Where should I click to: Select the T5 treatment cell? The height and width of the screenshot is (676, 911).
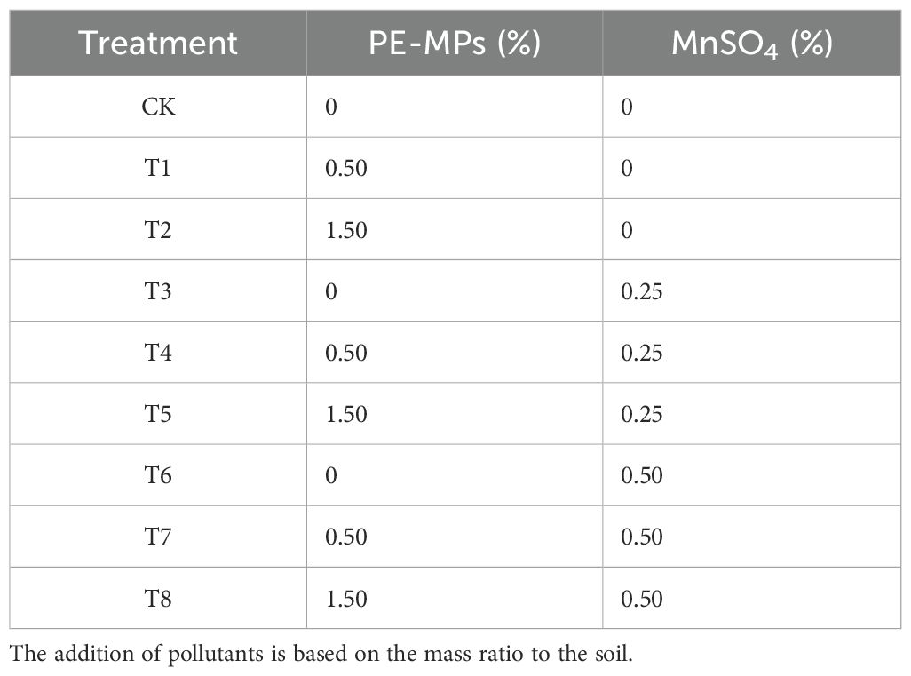click(x=158, y=414)
